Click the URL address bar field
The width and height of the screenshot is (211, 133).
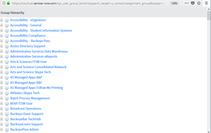pyautogui.click(x=89, y=3)
